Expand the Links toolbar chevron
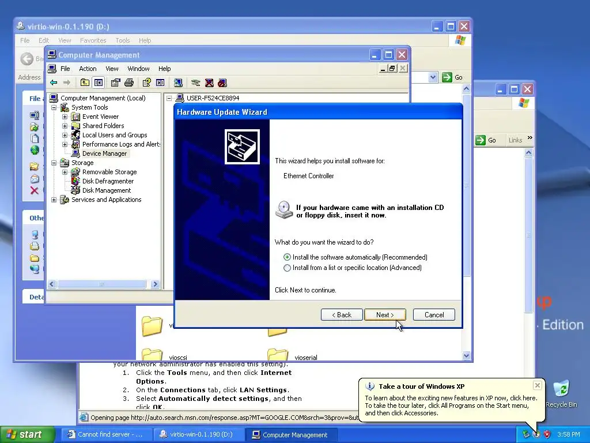 [x=530, y=138]
